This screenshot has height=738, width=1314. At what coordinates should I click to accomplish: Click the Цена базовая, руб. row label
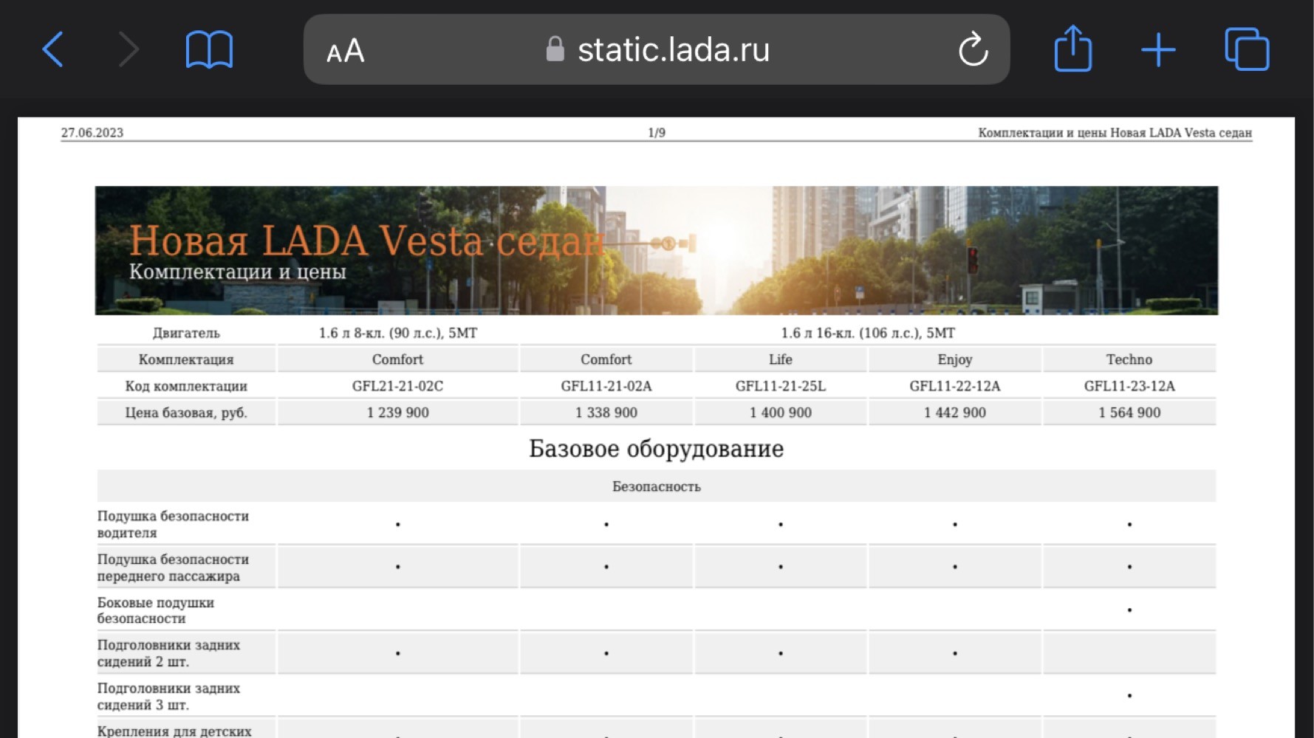click(x=186, y=413)
